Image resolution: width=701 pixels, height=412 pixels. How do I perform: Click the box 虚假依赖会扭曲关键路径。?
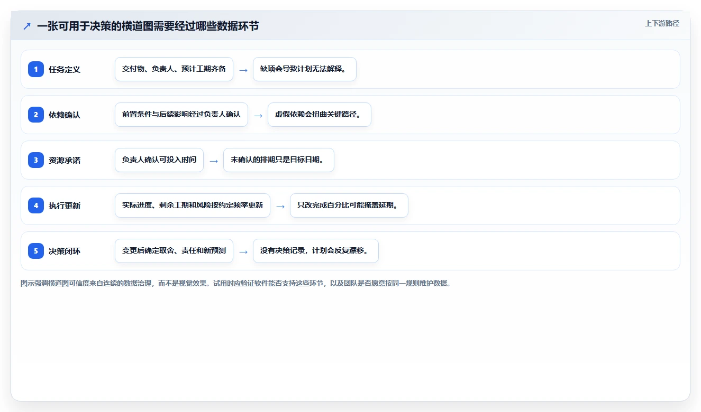tap(320, 115)
